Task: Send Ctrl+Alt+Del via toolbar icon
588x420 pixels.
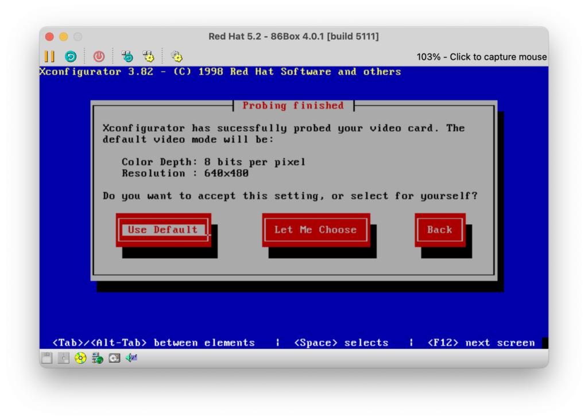Action: click(x=127, y=57)
